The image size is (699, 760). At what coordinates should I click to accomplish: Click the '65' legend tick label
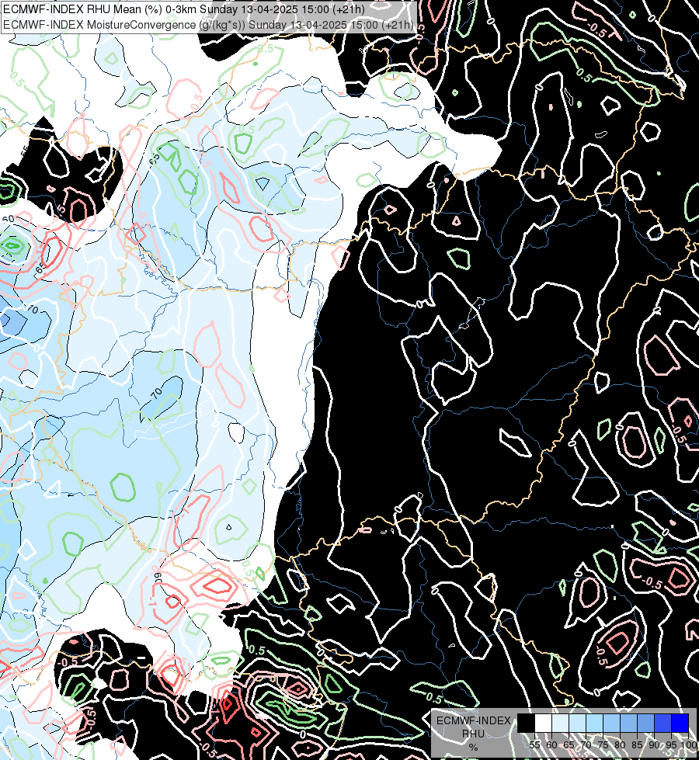pyautogui.click(x=569, y=745)
